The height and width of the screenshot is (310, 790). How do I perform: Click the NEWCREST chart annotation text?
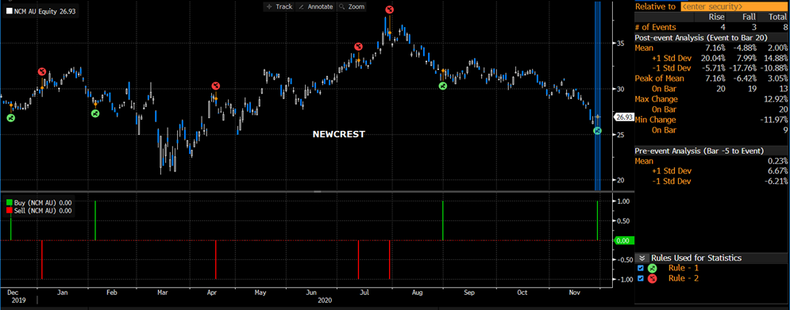pos(338,134)
